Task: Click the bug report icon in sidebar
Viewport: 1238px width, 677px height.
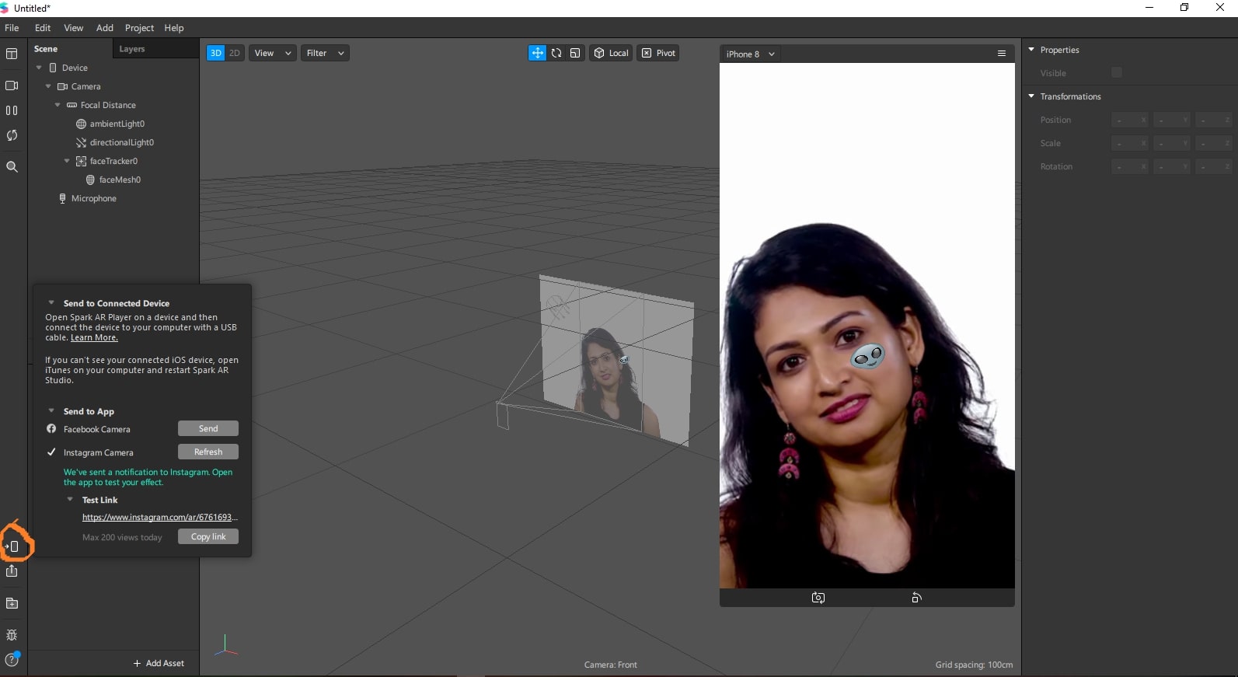Action: coord(12,635)
